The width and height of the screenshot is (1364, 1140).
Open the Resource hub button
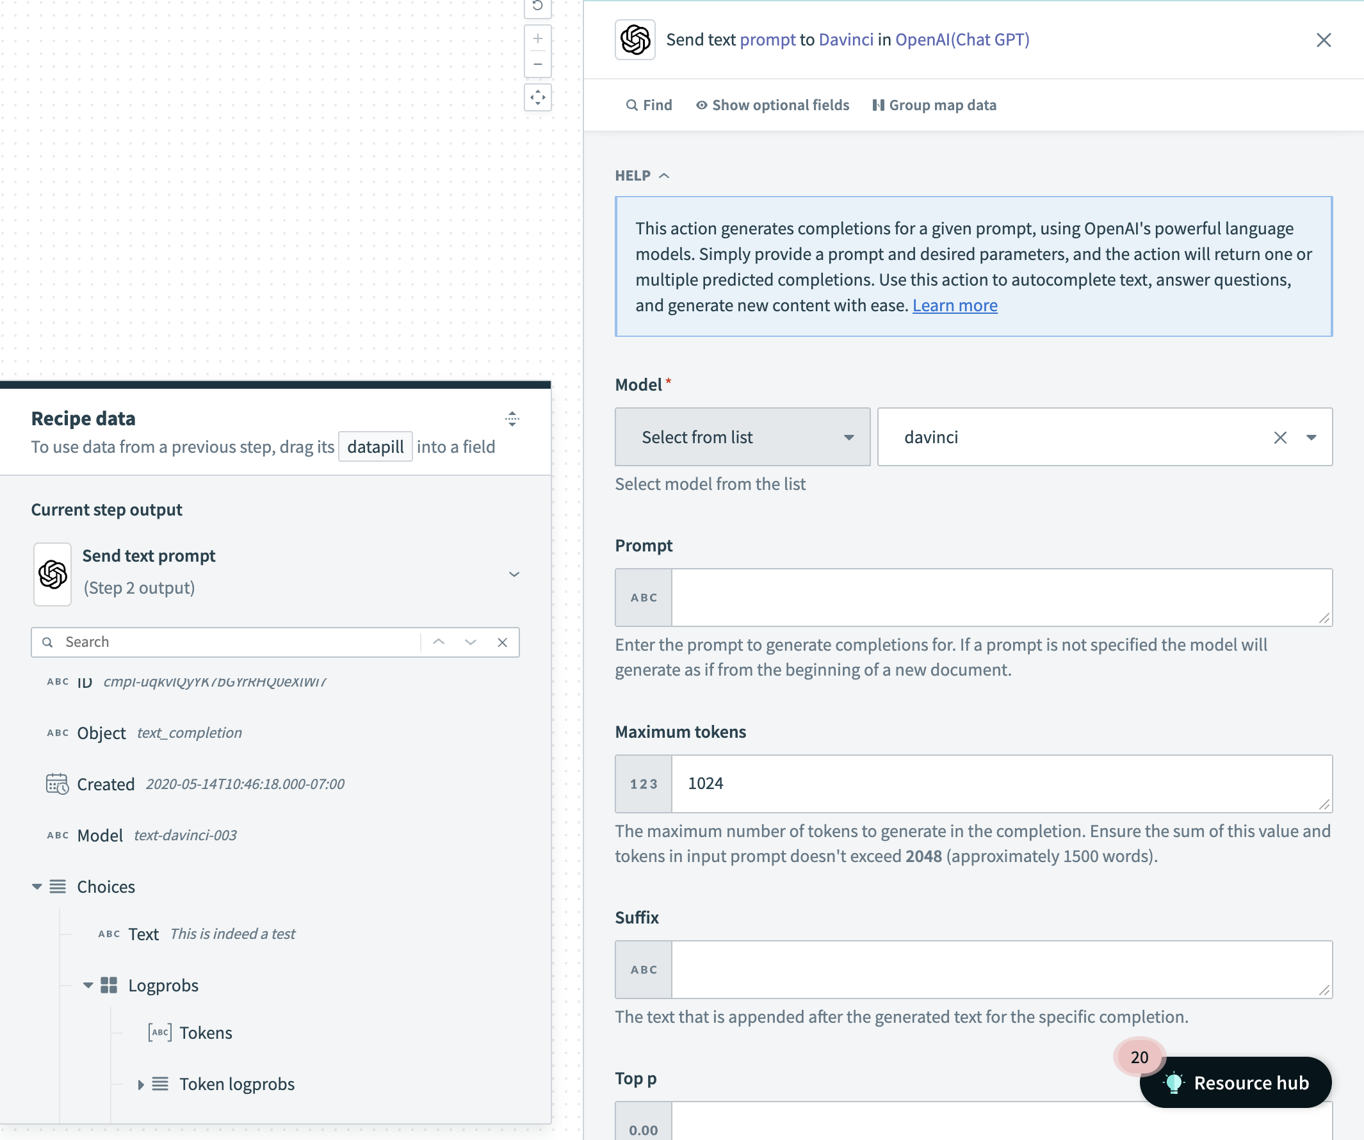coord(1236,1083)
